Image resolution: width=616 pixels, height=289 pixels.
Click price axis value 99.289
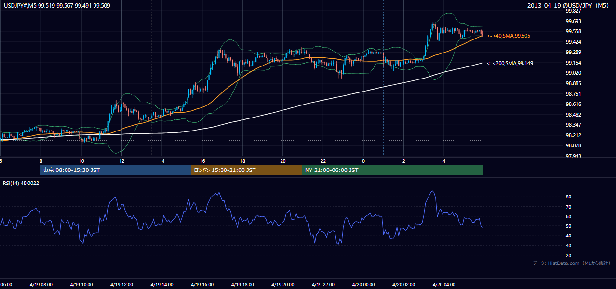pyautogui.click(x=573, y=52)
